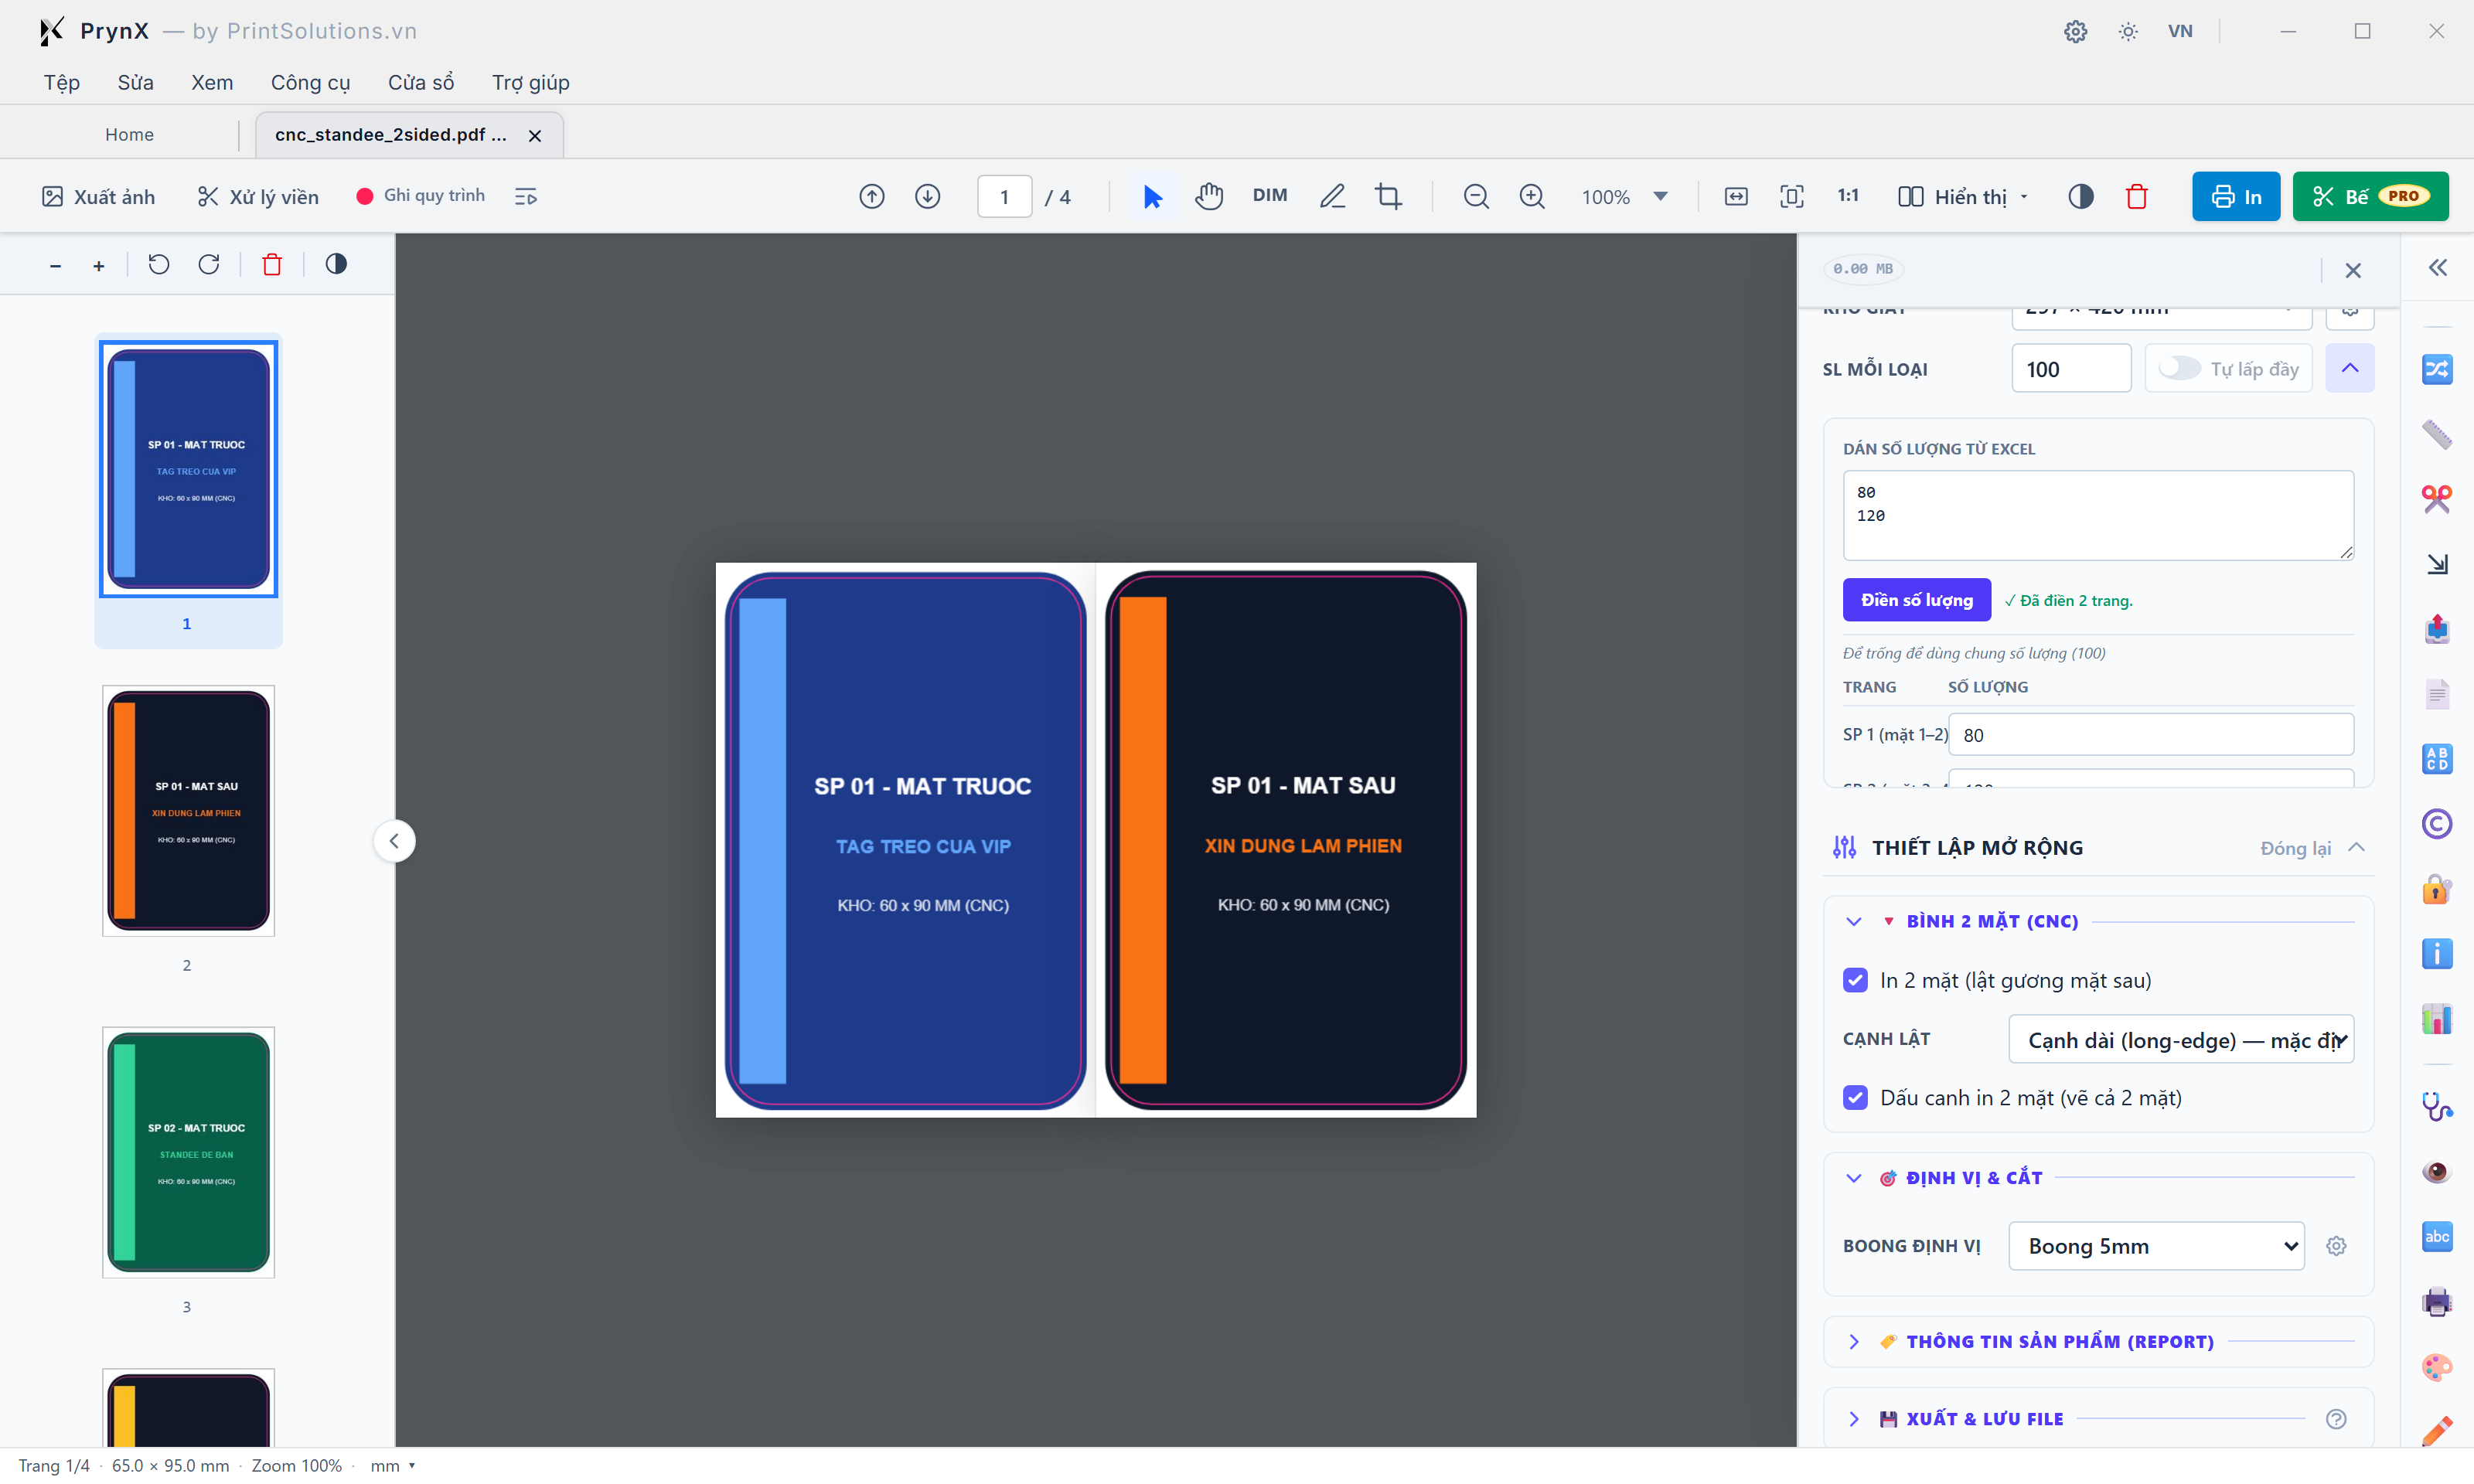Open the Cạnh lật long-edge dropdown

coord(2181,1040)
